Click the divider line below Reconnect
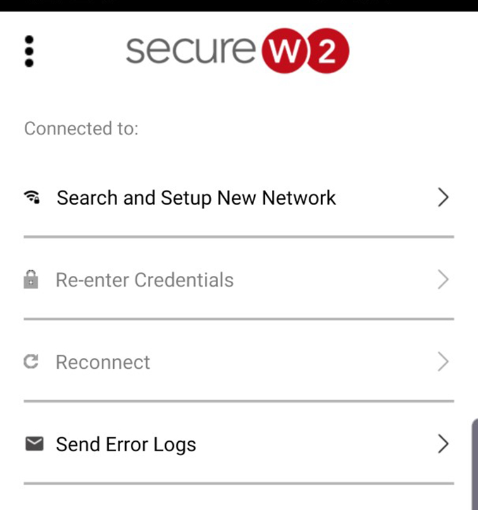 239,401
